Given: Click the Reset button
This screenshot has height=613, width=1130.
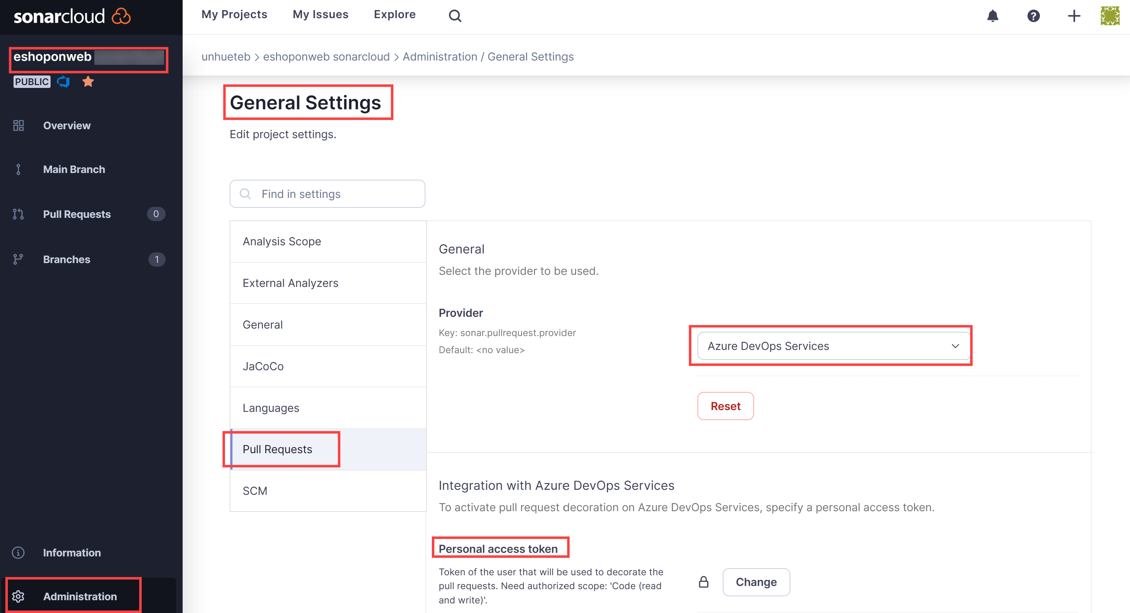Looking at the screenshot, I should pos(726,406).
